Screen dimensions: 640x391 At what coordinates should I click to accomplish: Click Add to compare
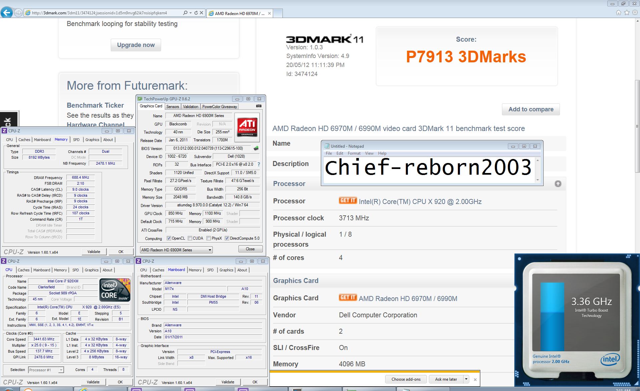(531, 109)
